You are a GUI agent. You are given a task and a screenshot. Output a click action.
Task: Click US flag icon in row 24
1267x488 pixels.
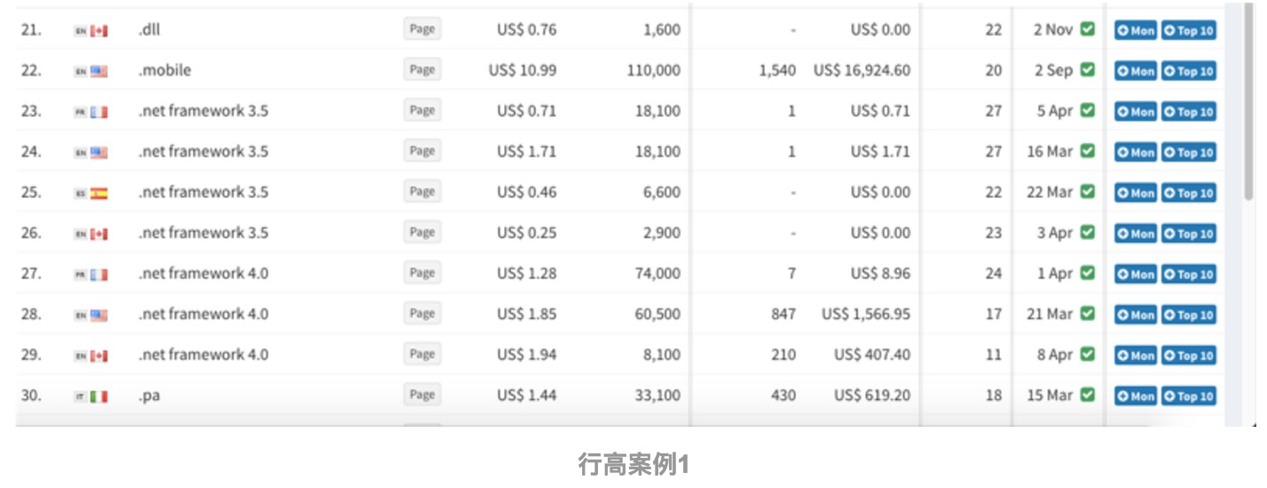pos(98,153)
